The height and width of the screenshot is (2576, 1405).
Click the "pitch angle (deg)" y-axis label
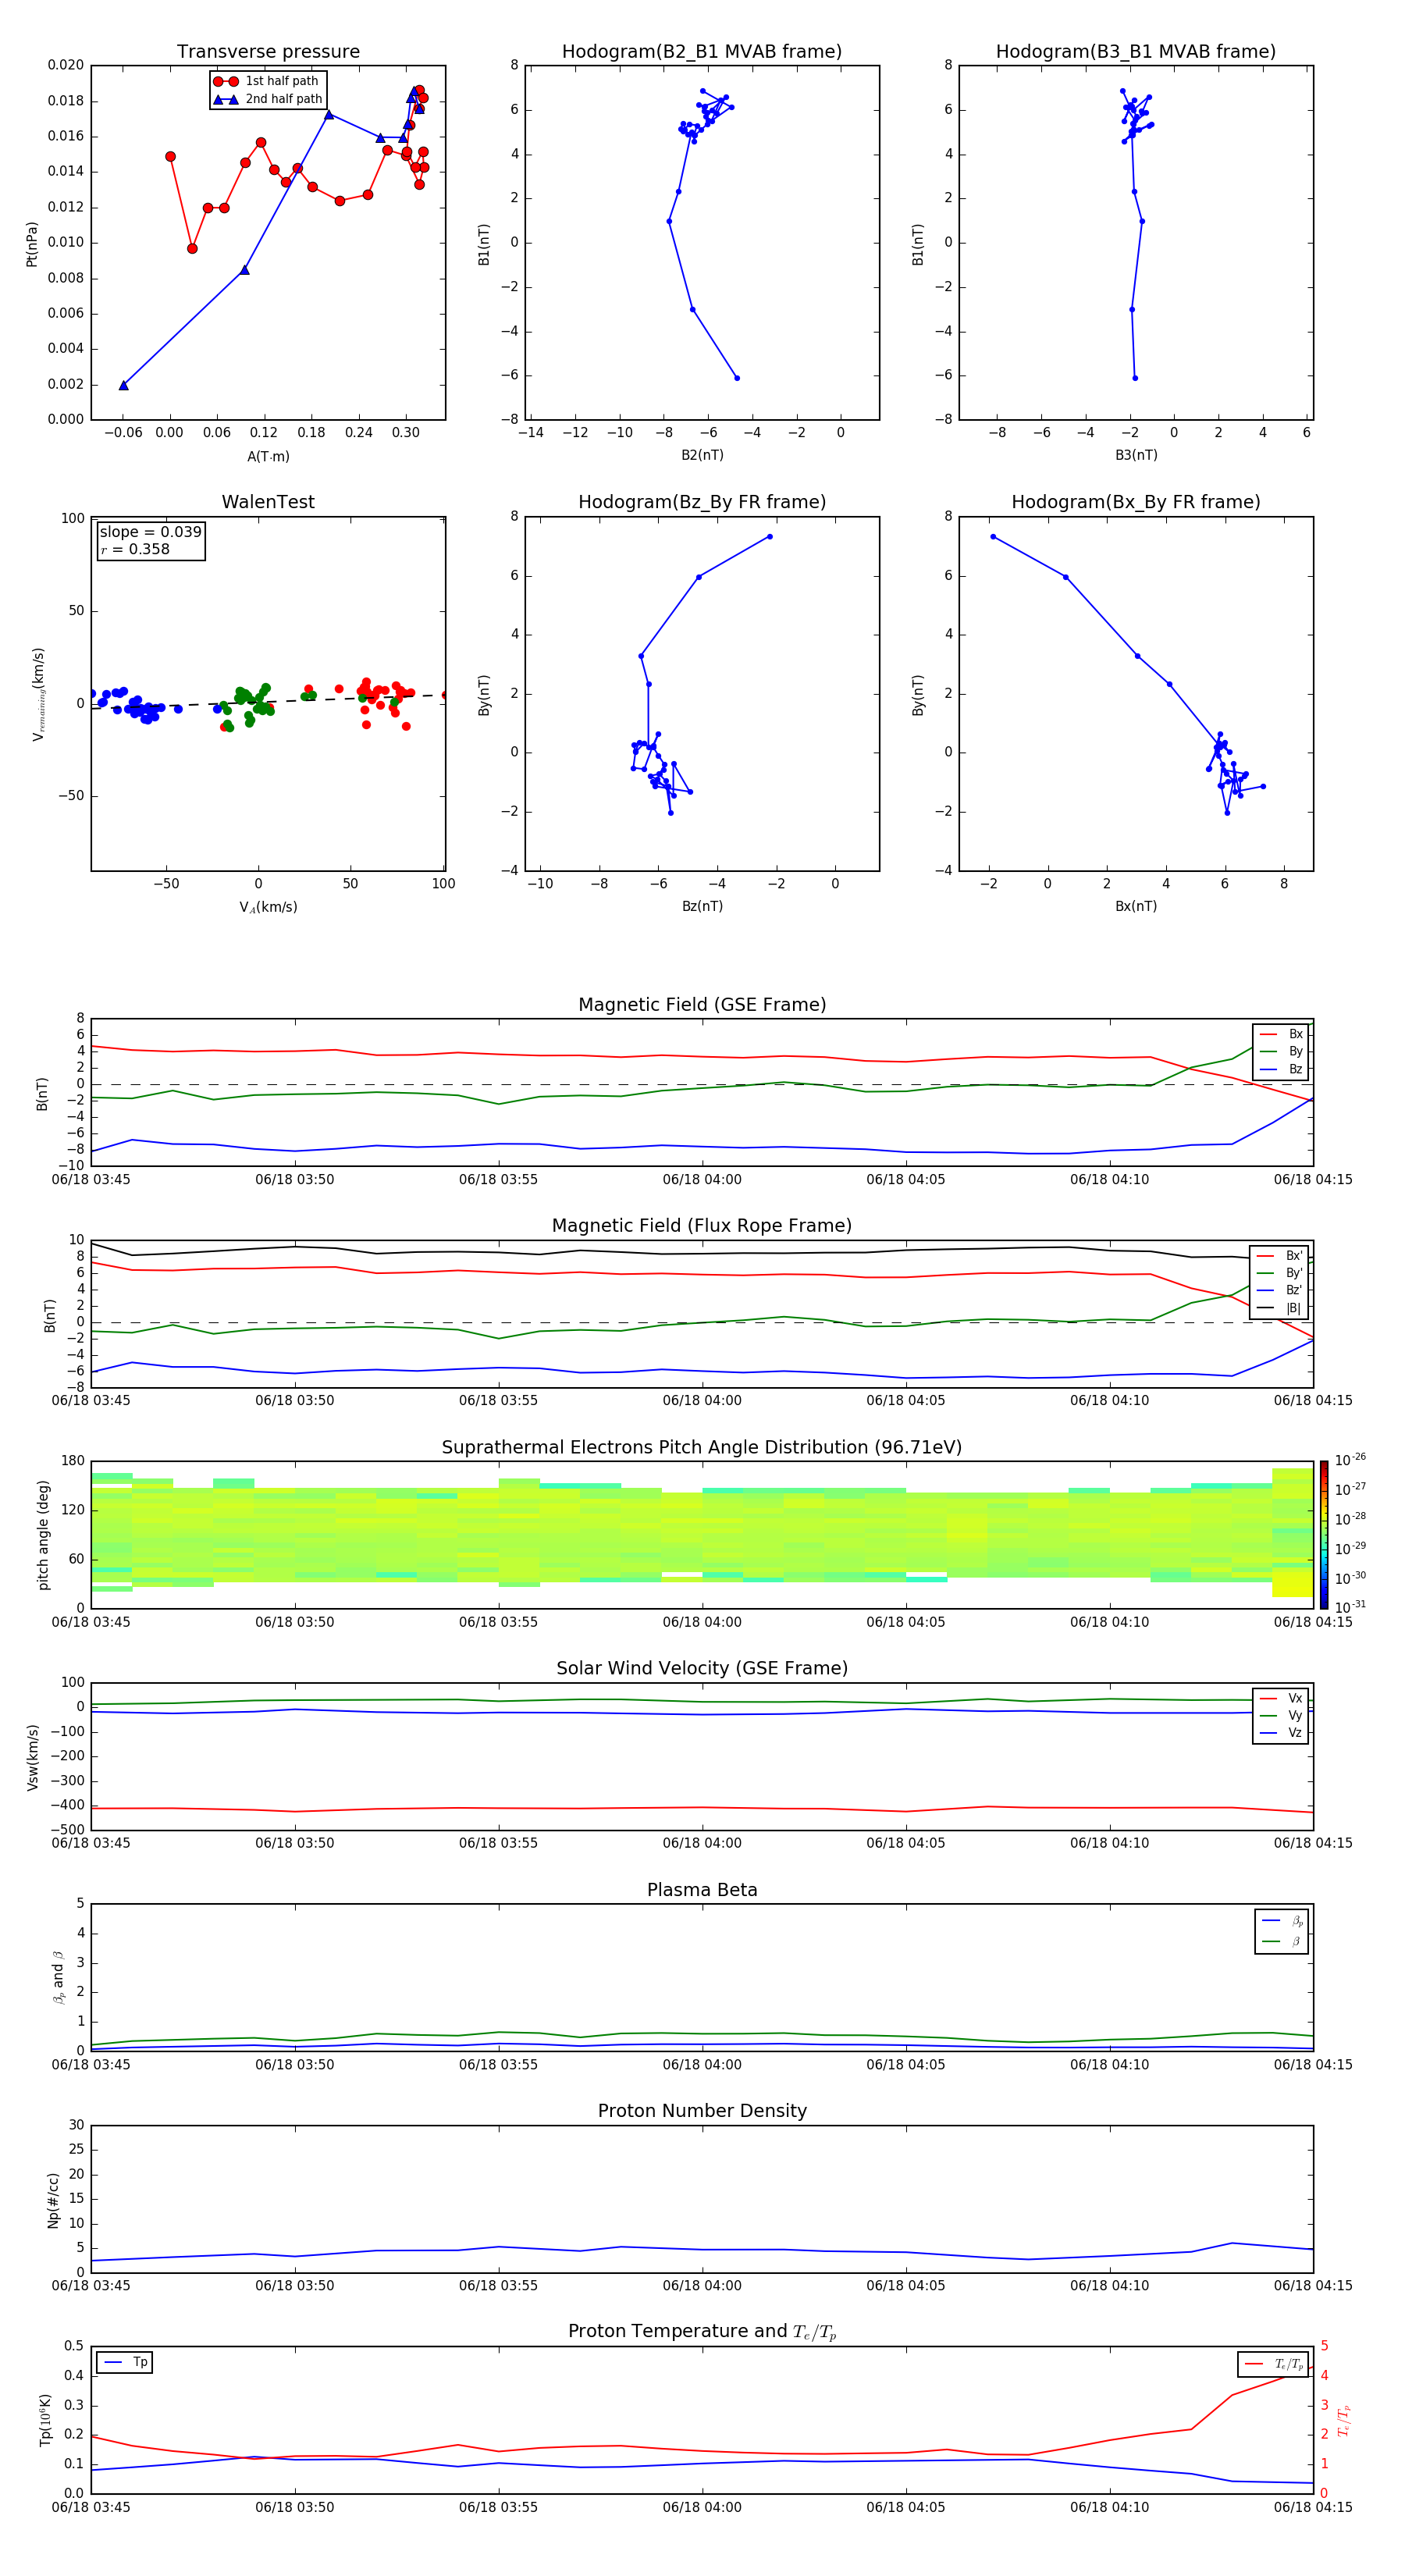tap(43, 1535)
